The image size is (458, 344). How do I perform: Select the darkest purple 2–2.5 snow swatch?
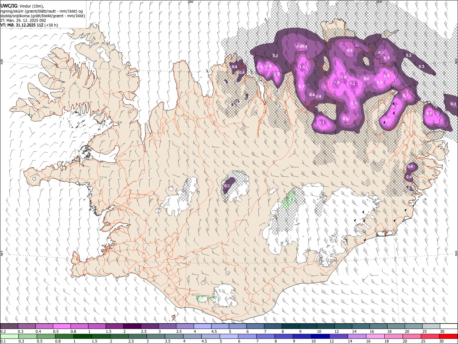click(x=132, y=326)
